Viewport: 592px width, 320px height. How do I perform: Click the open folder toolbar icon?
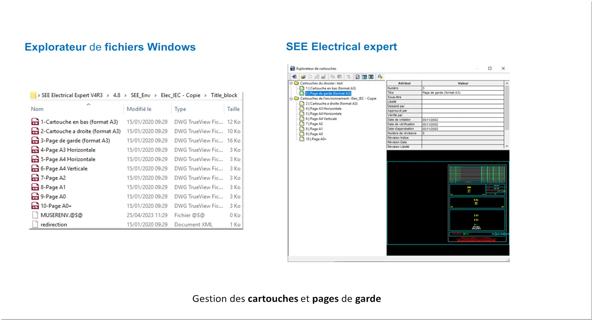click(x=303, y=77)
